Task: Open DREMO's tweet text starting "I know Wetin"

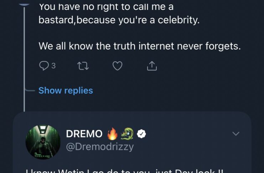Action: (125, 170)
